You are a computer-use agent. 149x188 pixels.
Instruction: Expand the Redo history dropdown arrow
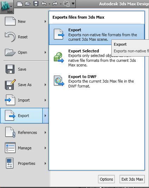[x=61, y=4]
